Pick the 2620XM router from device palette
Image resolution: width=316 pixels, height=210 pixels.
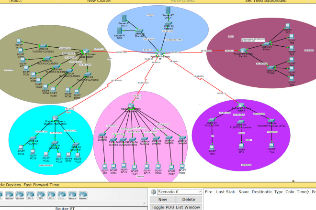[9, 195]
